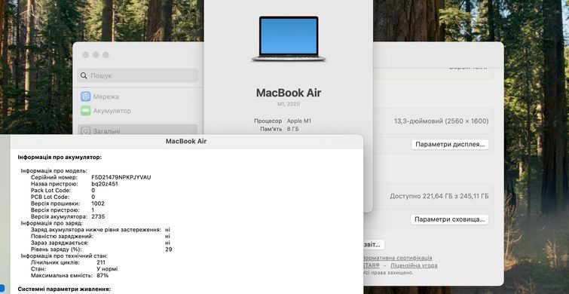This screenshot has height=294, width=569.
Task: Click firmware version value 1002
Action: (98, 204)
